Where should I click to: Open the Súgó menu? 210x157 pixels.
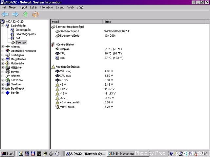tap(80, 7)
